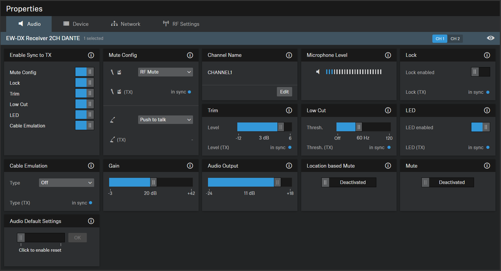The width and height of the screenshot is (501, 271).
Task: Click info icon on Location based Mute
Action: (x=388, y=166)
